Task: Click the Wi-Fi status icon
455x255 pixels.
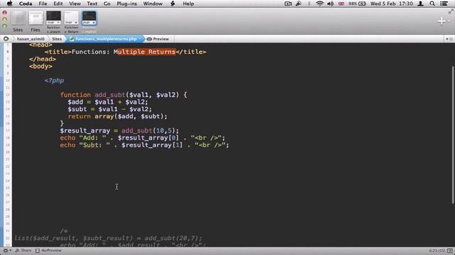Action: (x=319, y=4)
